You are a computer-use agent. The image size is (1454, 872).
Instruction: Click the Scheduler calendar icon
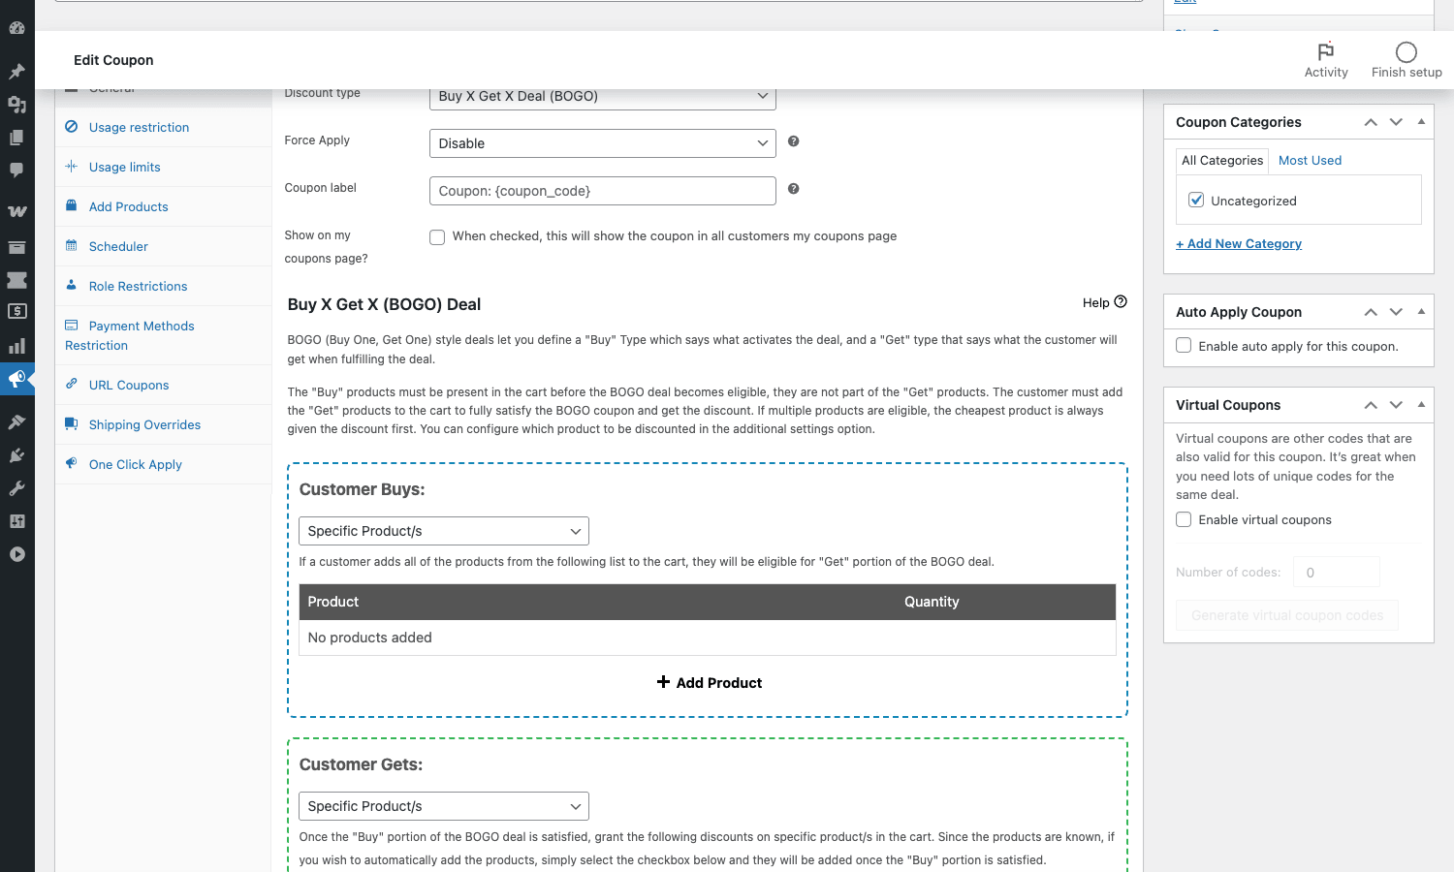(x=72, y=246)
